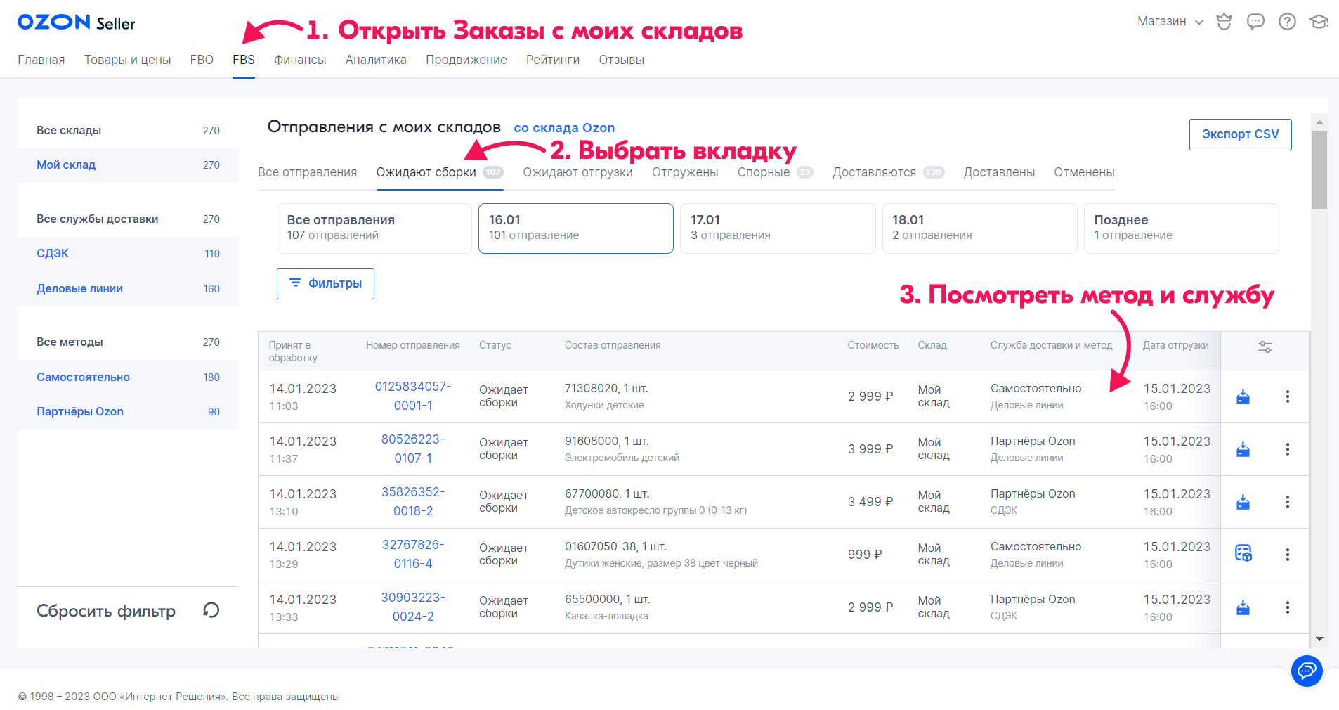Open the FBS menu item
The width and height of the screenshot is (1339, 710).
(244, 60)
